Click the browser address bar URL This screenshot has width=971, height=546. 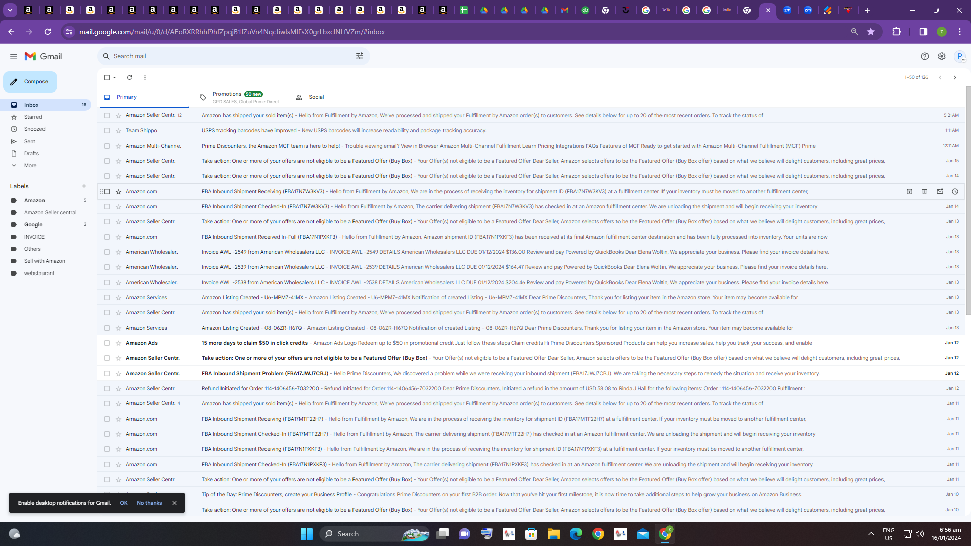(232, 32)
